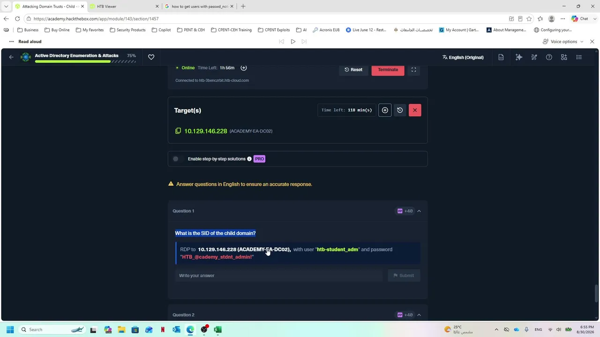Image resolution: width=600 pixels, height=337 pixels.
Task: Terminate the target with the red X
Action: click(x=415, y=110)
